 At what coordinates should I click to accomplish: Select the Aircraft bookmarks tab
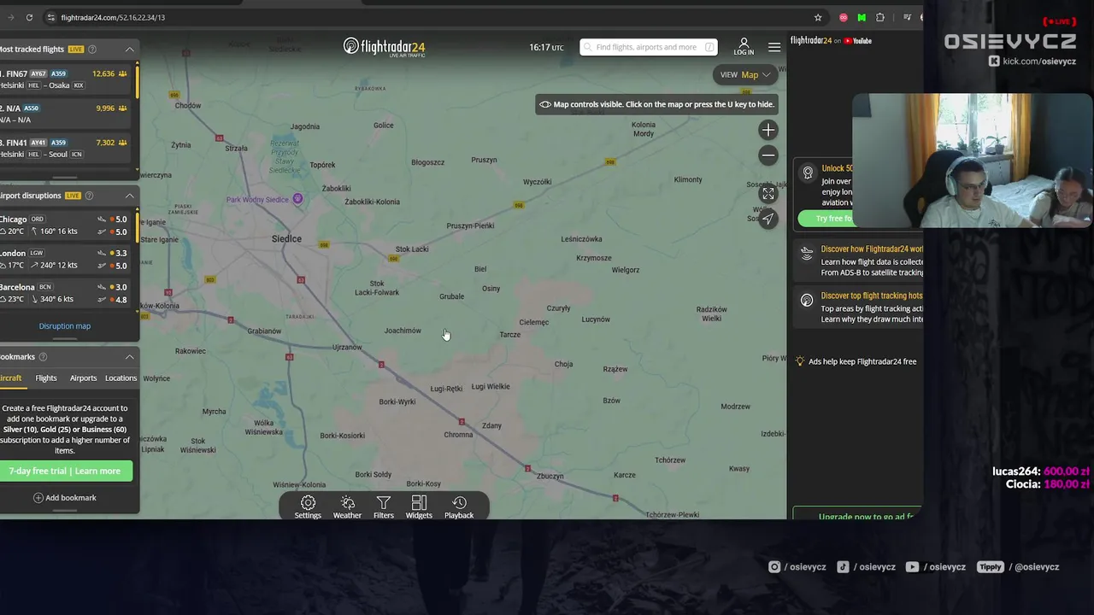coord(10,378)
